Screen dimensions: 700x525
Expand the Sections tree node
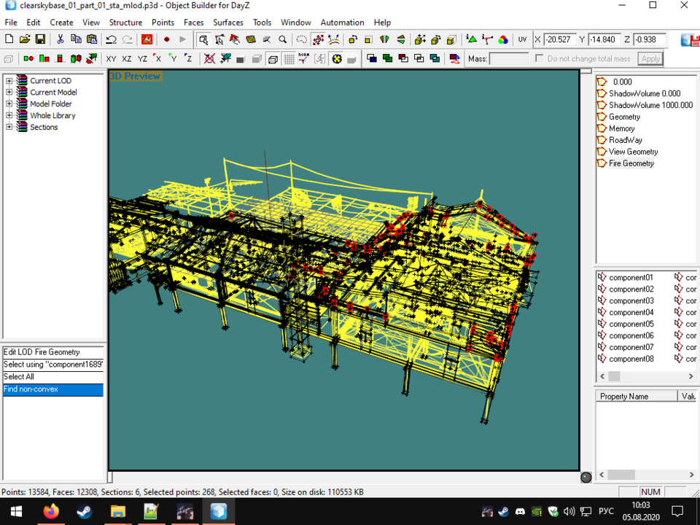click(9, 127)
